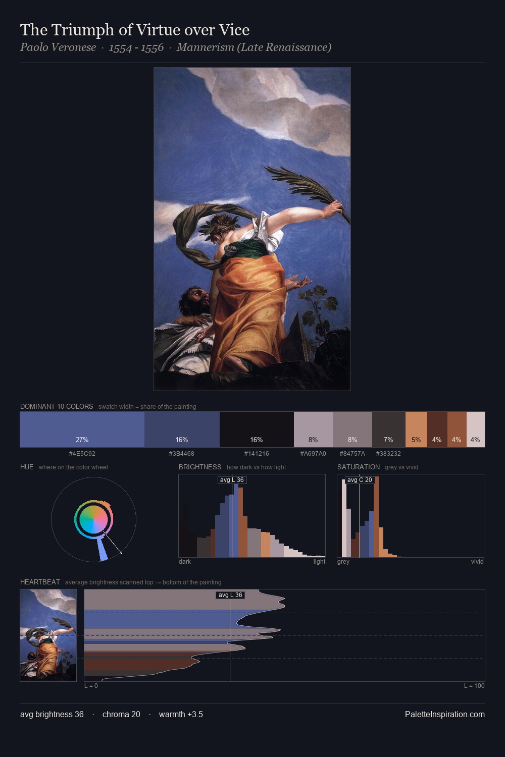The width and height of the screenshot is (505, 757).
Task: Choose the first 8% swatch #A697A0
Action: (314, 429)
